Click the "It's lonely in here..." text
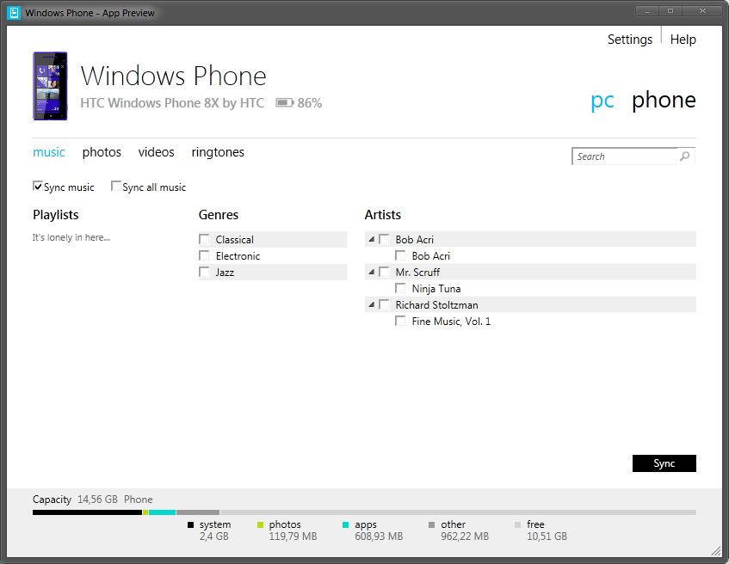Viewport: 729px width, 564px height. pyautogui.click(x=71, y=237)
